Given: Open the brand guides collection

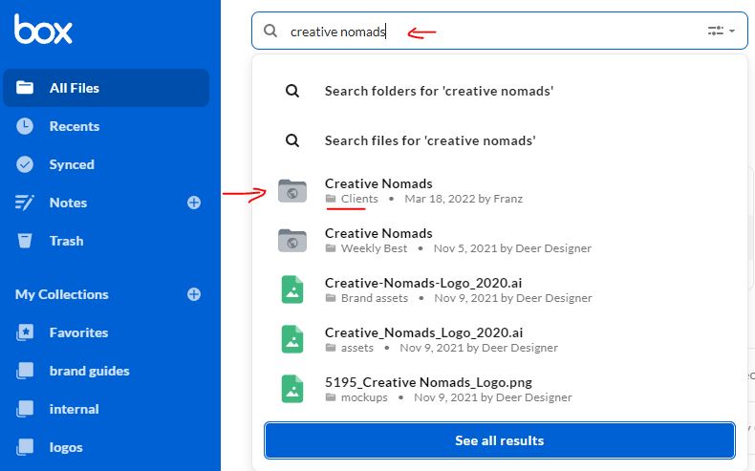Looking at the screenshot, I should [89, 371].
